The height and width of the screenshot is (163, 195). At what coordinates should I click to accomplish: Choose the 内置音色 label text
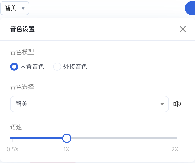click(x=32, y=67)
